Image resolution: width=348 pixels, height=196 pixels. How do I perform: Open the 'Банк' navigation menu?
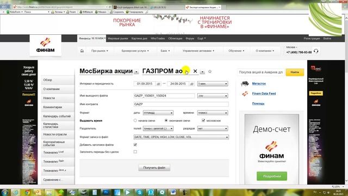pyautogui.click(x=165, y=51)
